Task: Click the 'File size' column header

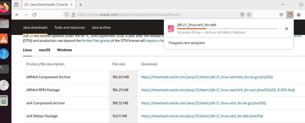Action: pos(119,64)
